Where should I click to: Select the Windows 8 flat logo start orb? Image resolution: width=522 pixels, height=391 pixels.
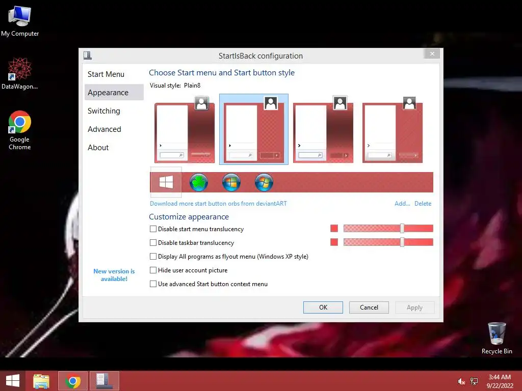tap(166, 182)
